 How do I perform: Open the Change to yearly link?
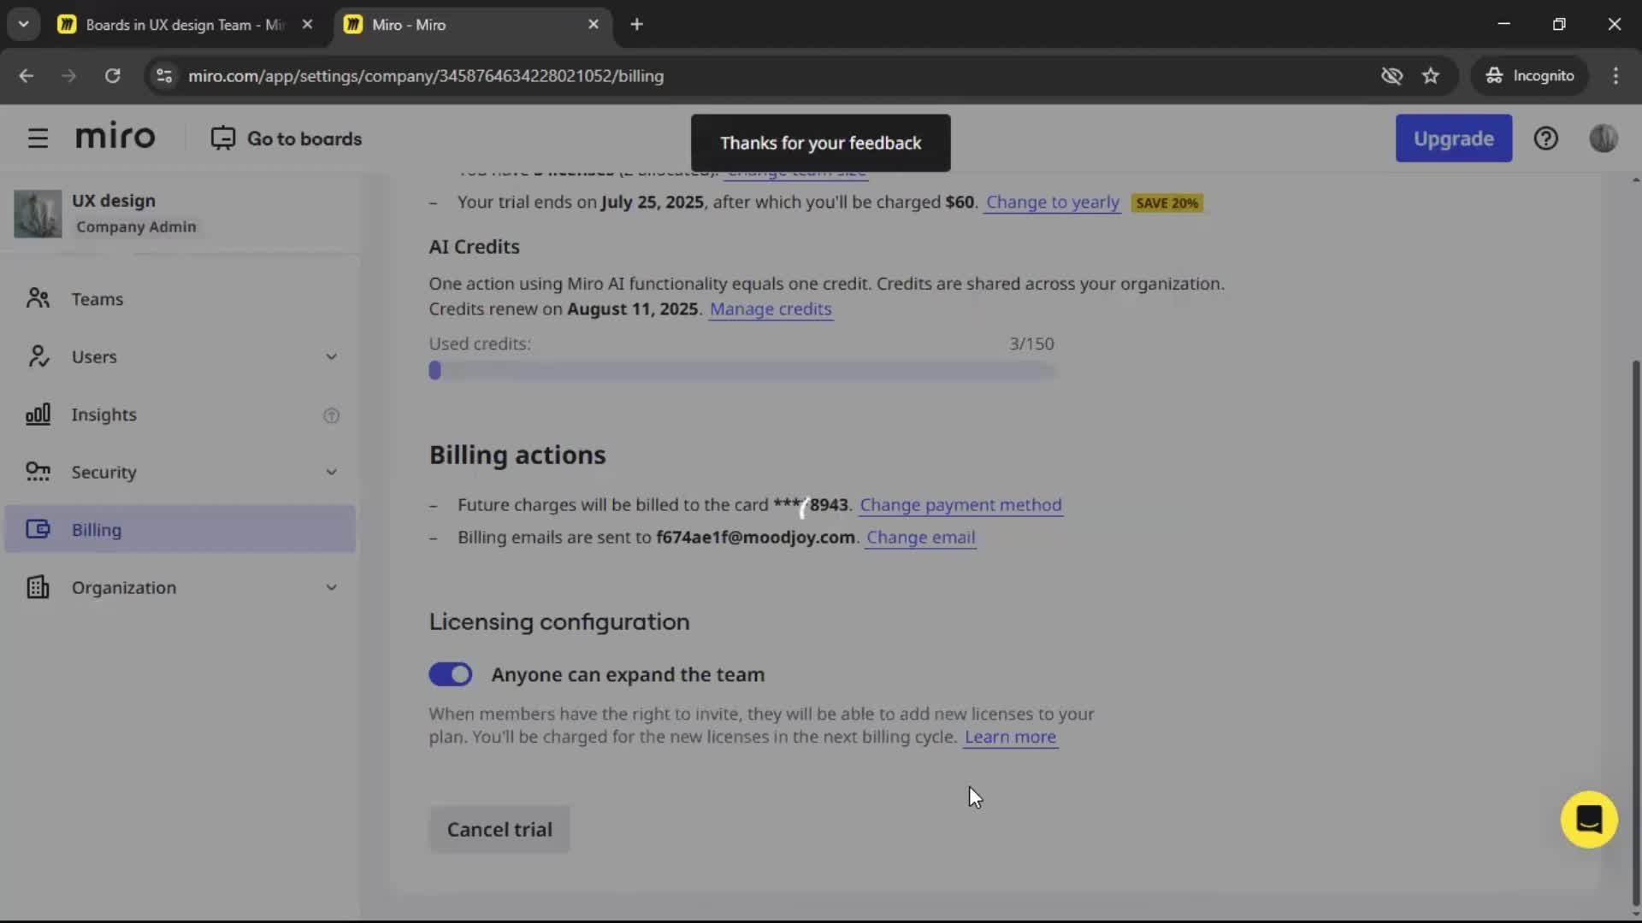tap(1052, 203)
